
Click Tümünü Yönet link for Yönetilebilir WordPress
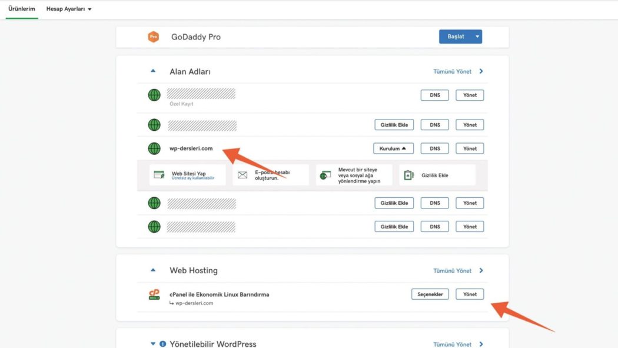click(x=452, y=344)
